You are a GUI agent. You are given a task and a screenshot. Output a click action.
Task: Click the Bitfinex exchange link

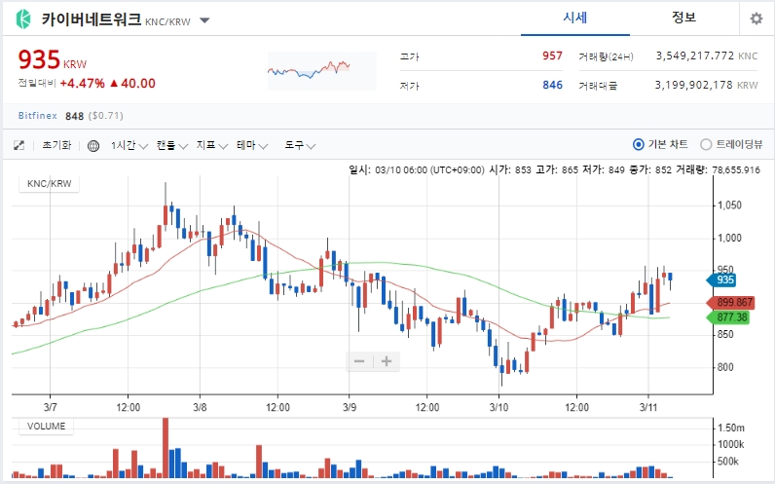(38, 116)
